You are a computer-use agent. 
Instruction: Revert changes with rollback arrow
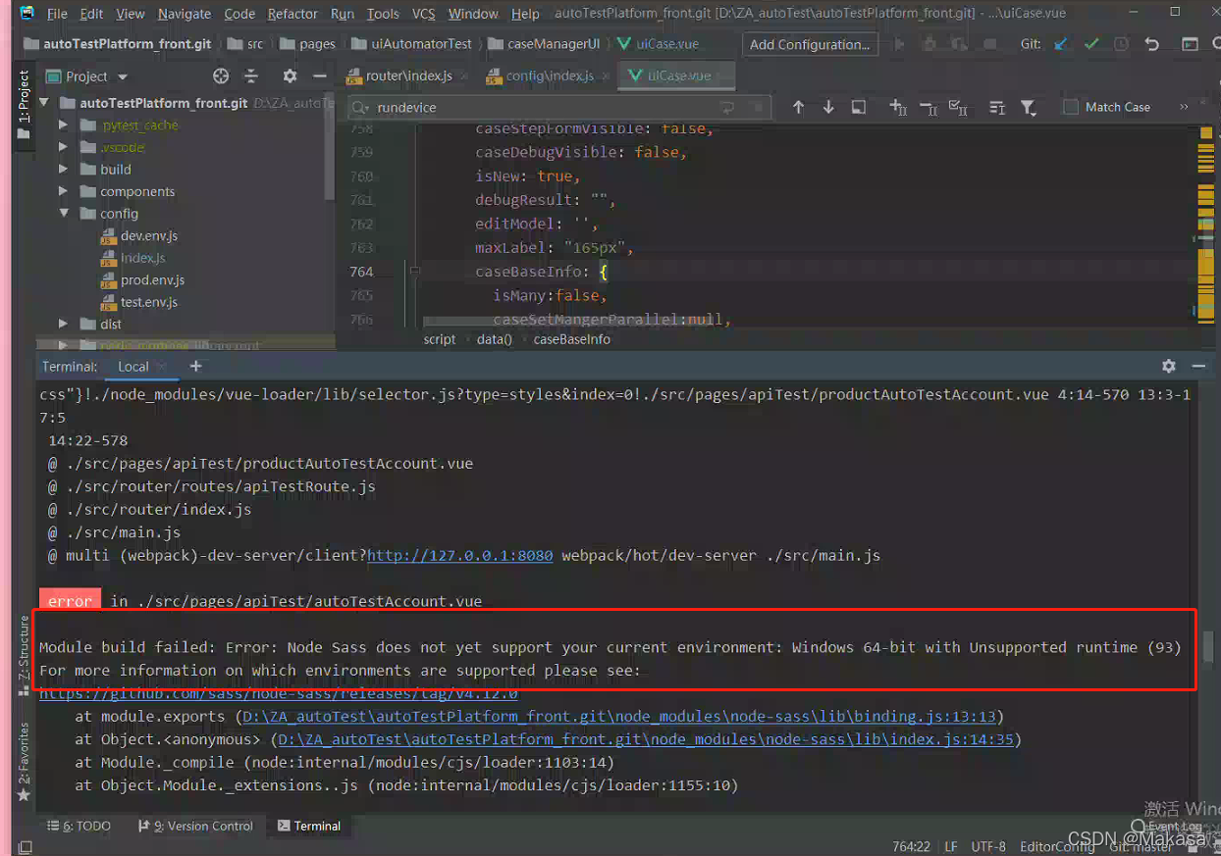pyautogui.click(x=1152, y=44)
